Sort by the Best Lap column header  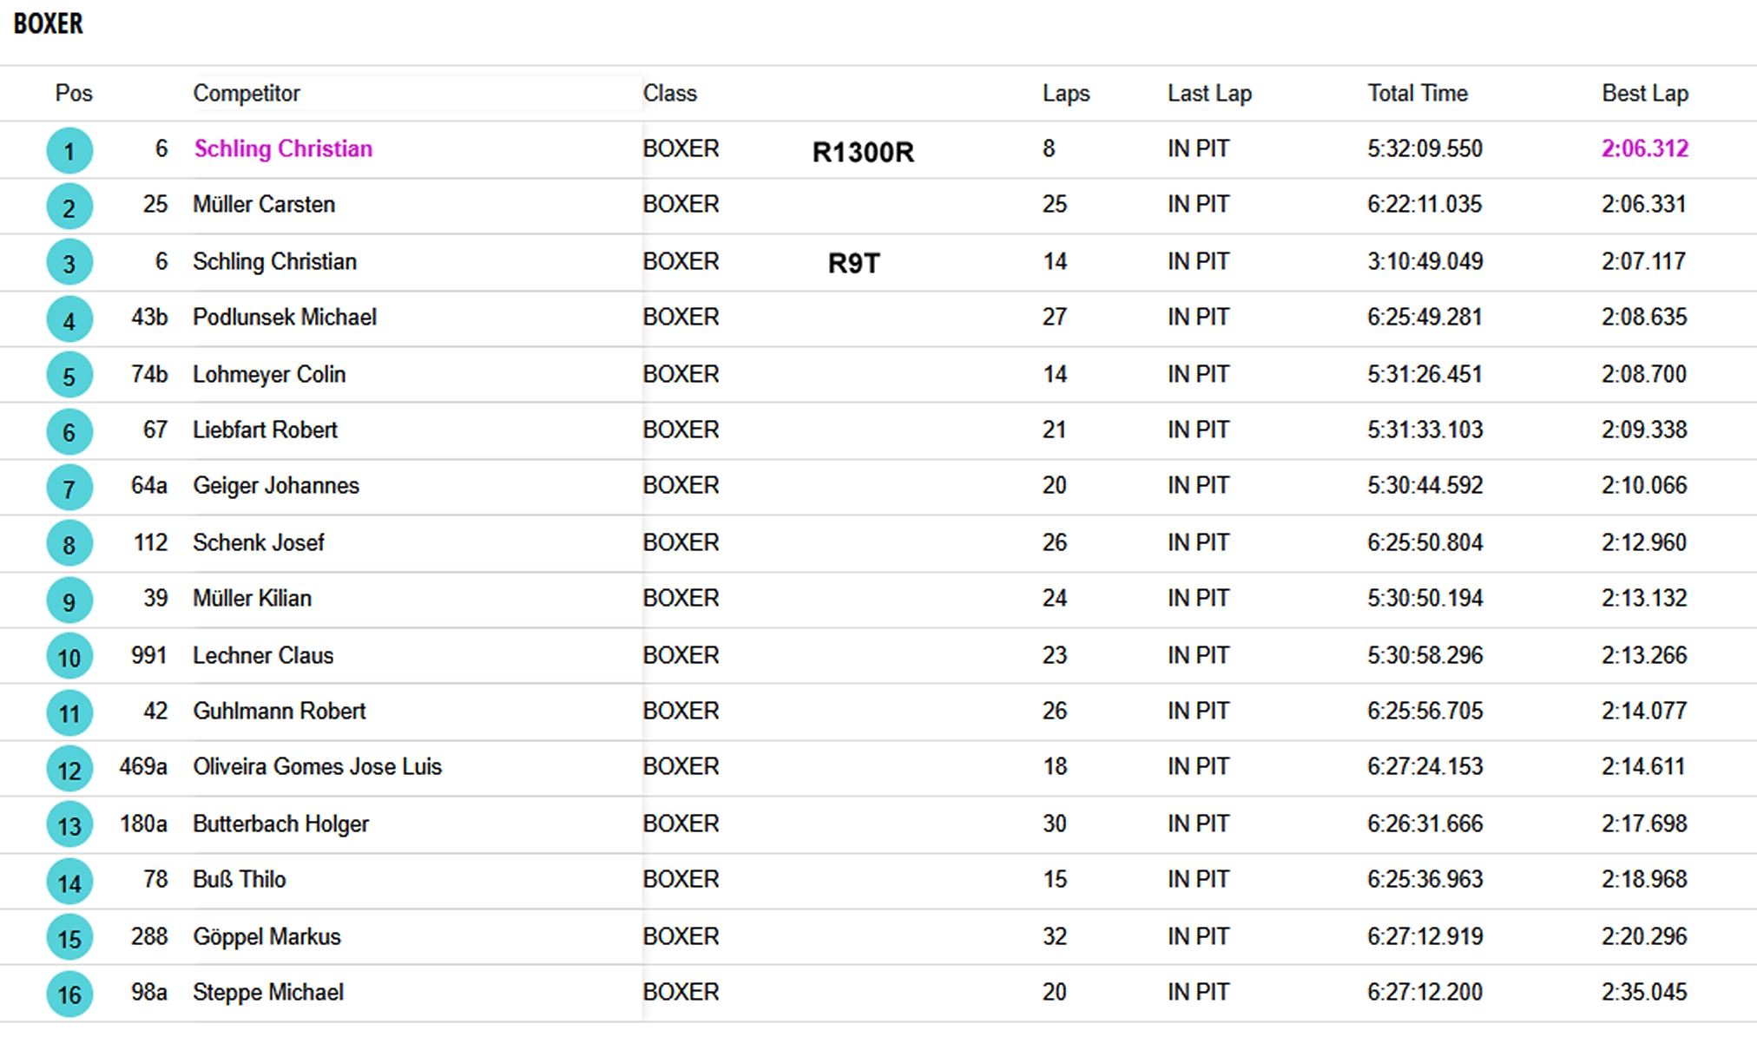pos(1645,93)
